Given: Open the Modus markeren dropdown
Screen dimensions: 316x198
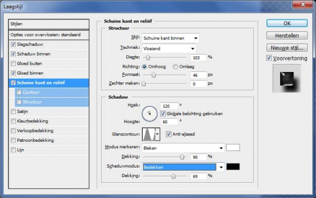Looking at the screenshot, I should click(183, 148).
